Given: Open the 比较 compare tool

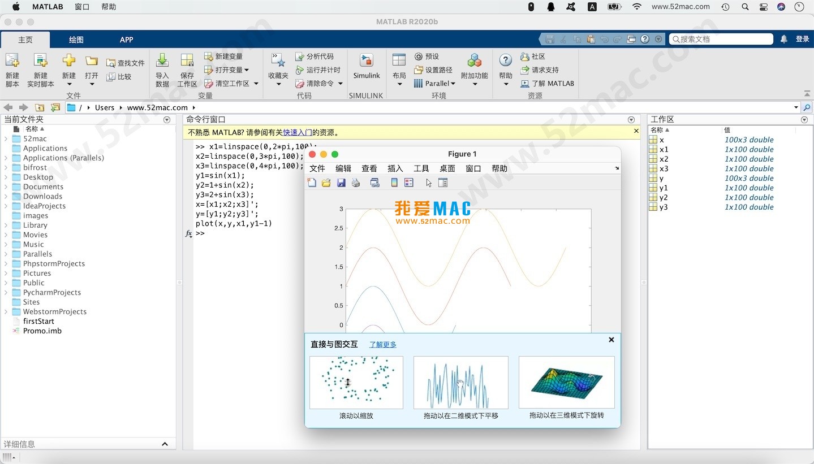Looking at the screenshot, I should click(x=119, y=77).
